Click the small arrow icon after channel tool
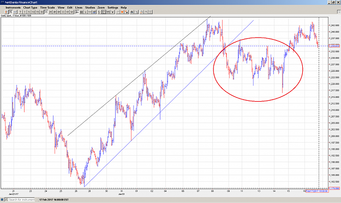 coord(112,12)
